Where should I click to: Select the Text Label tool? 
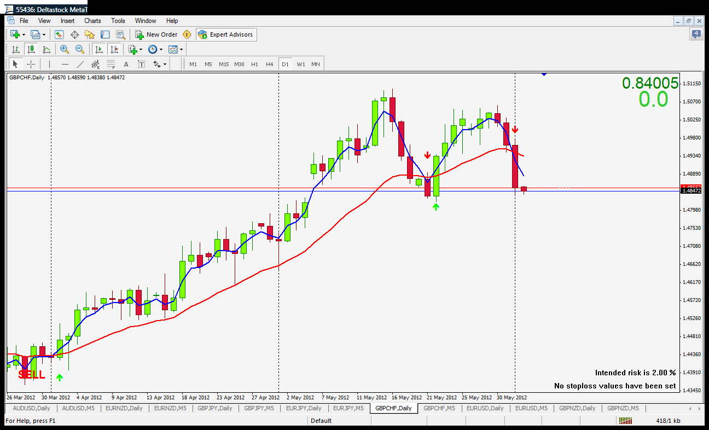[x=141, y=64]
